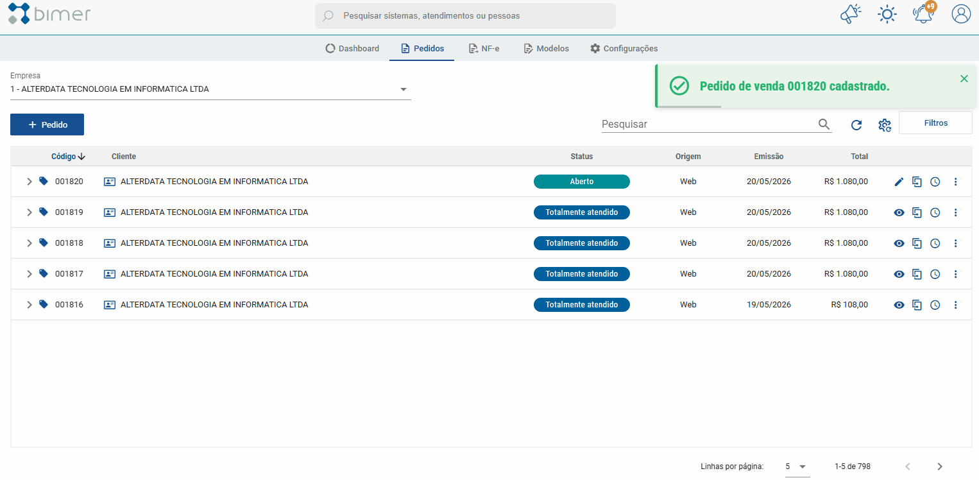
Task: Dismiss the order registered notification
Action: (964, 78)
